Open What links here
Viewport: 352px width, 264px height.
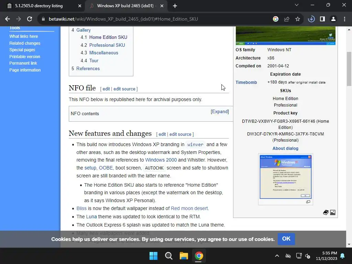coord(24,36)
